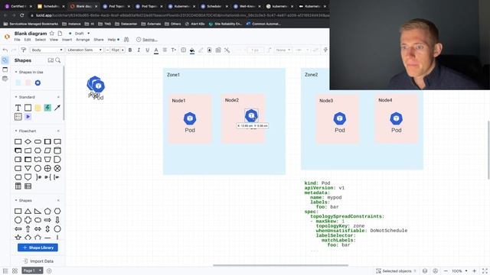490x275 pixels.
Task: Open the File menu
Action: pyautogui.click(x=17, y=40)
